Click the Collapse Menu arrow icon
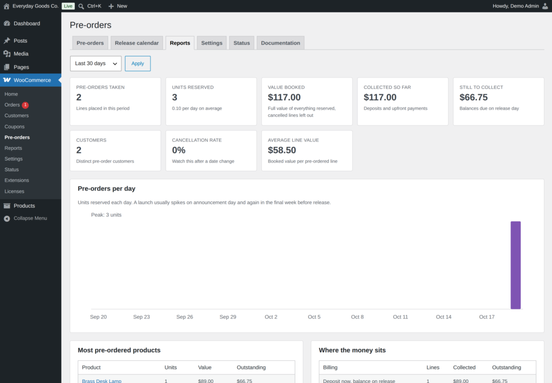552x383 pixels. 6,218
